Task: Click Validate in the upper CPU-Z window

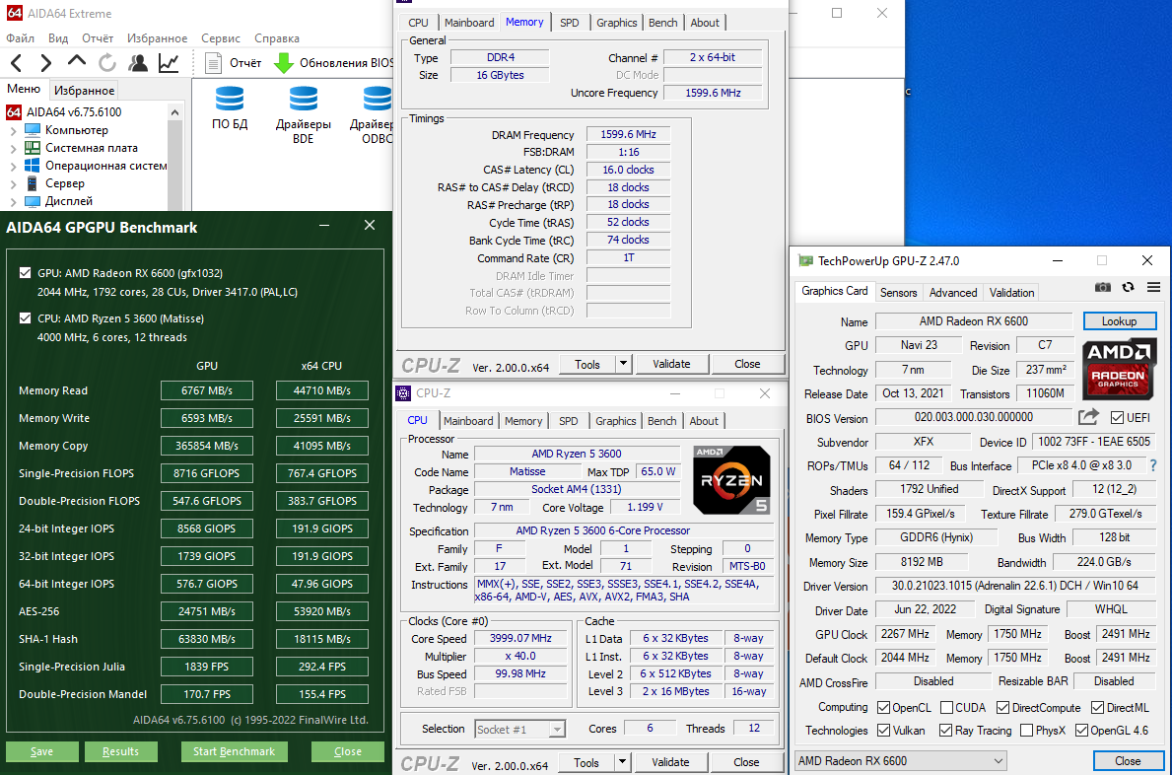Action: pos(671,364)
